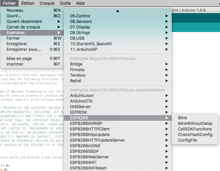Choose Enregistrer sous... entry
220x171 pixels.
32,49
